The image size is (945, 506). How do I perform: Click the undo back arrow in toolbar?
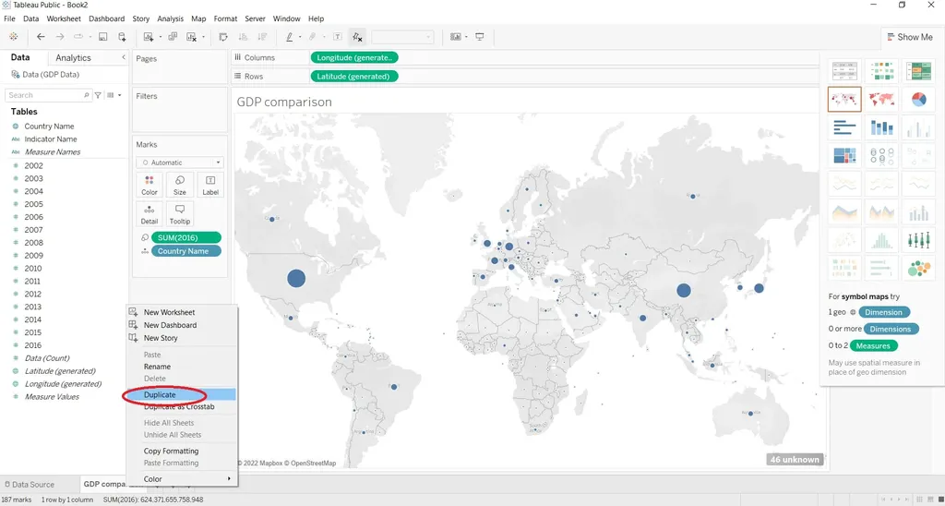[x=41, y=37]
